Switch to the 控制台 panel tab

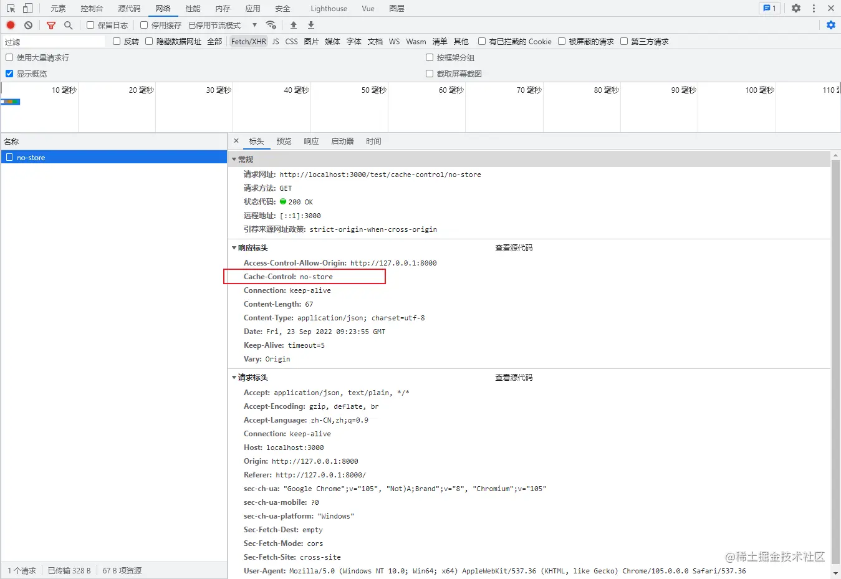tap(92, 8)
